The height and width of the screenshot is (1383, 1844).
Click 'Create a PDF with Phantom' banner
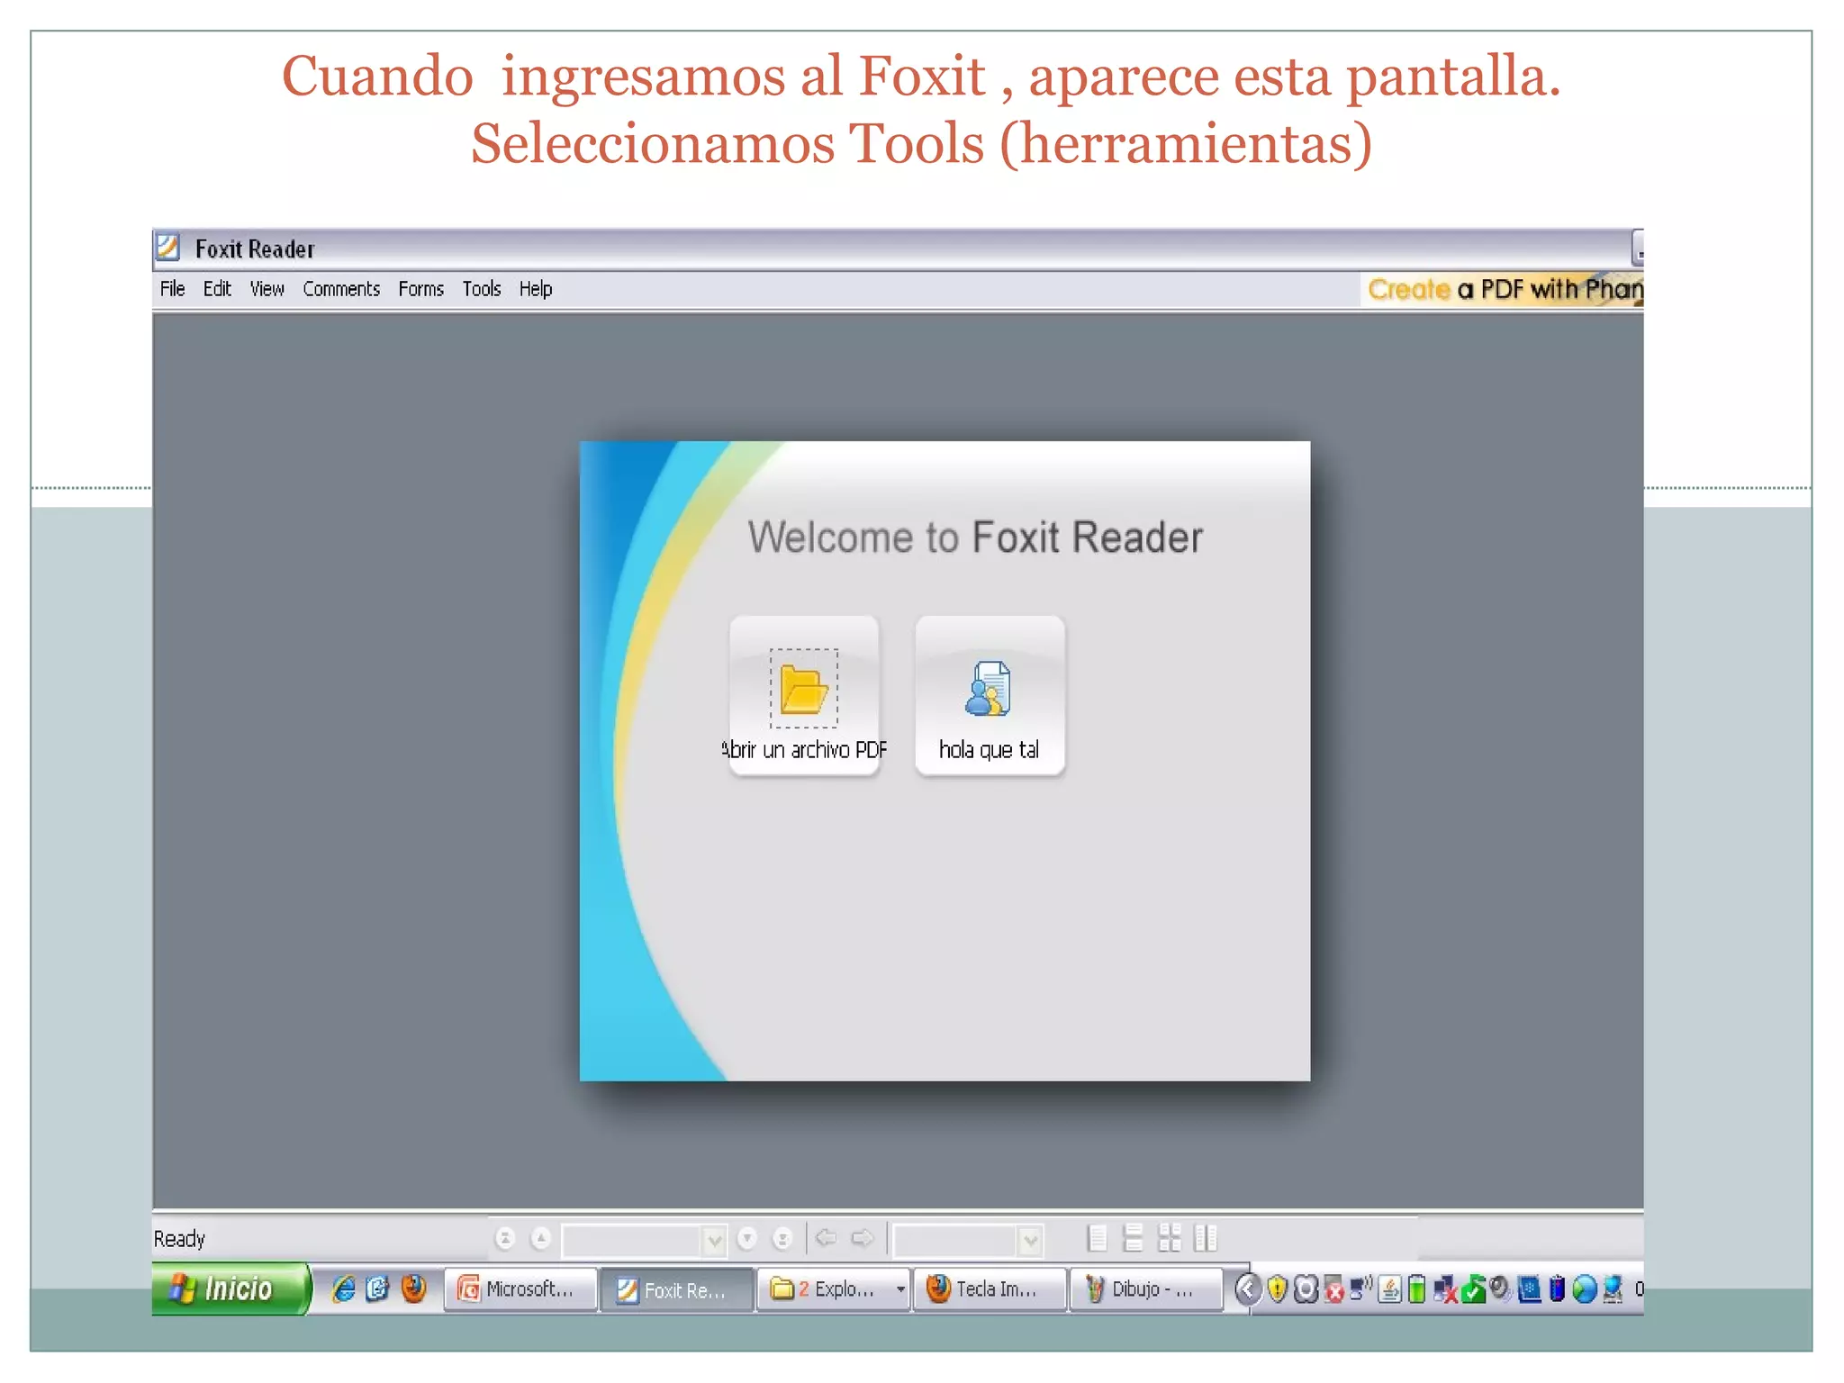point(1504,289)
